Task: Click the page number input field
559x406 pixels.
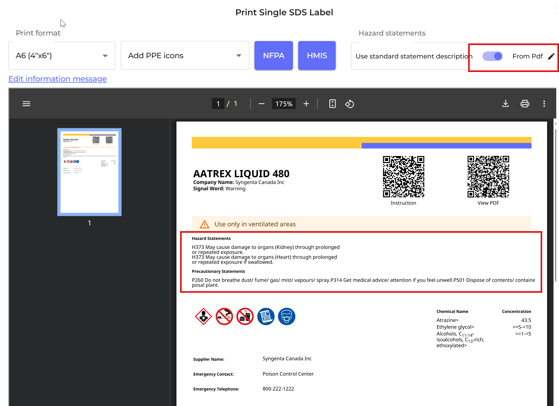Action: click(x=218, y=104)
